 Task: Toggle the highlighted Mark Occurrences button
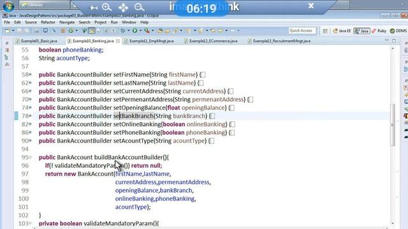[92, 31]
